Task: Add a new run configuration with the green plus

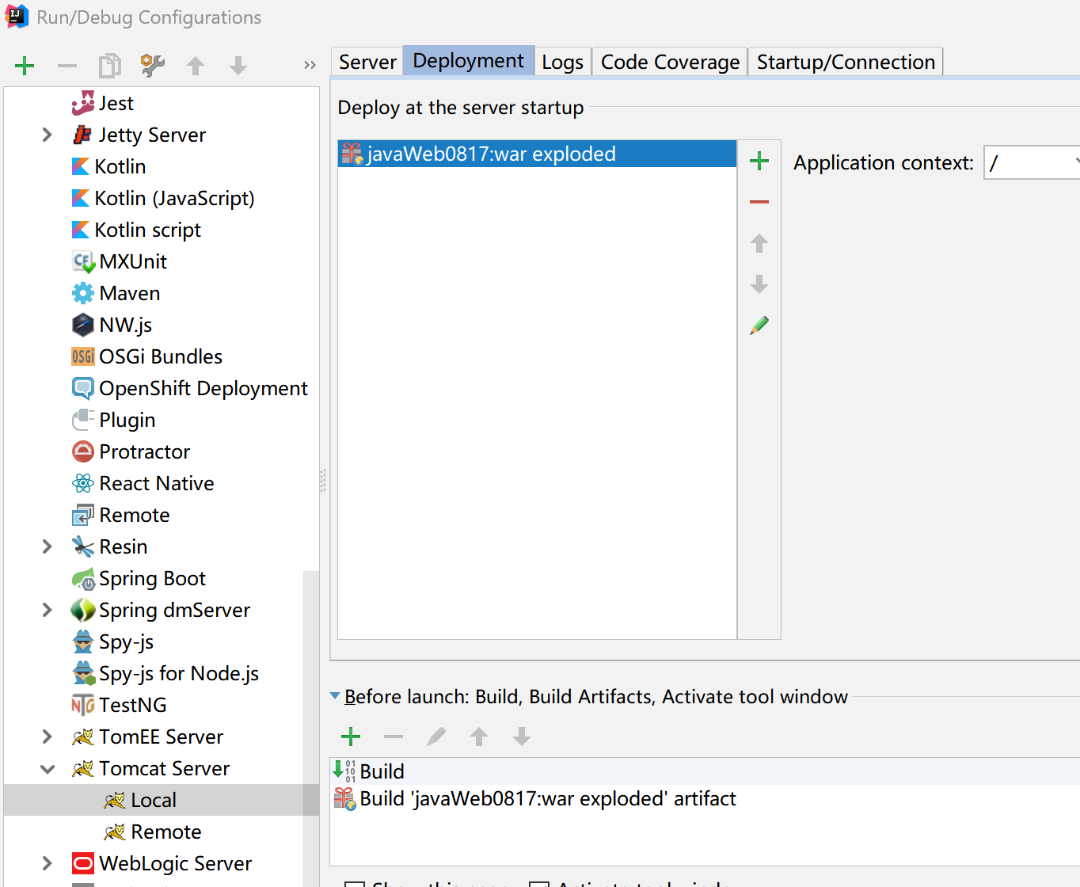Action: [x=25, y=66]
